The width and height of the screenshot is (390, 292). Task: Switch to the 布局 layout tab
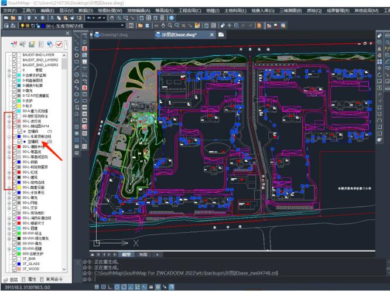click(143, 255)
